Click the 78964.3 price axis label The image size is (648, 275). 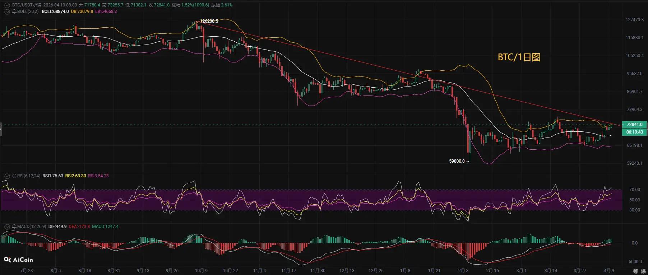point(635,109)
